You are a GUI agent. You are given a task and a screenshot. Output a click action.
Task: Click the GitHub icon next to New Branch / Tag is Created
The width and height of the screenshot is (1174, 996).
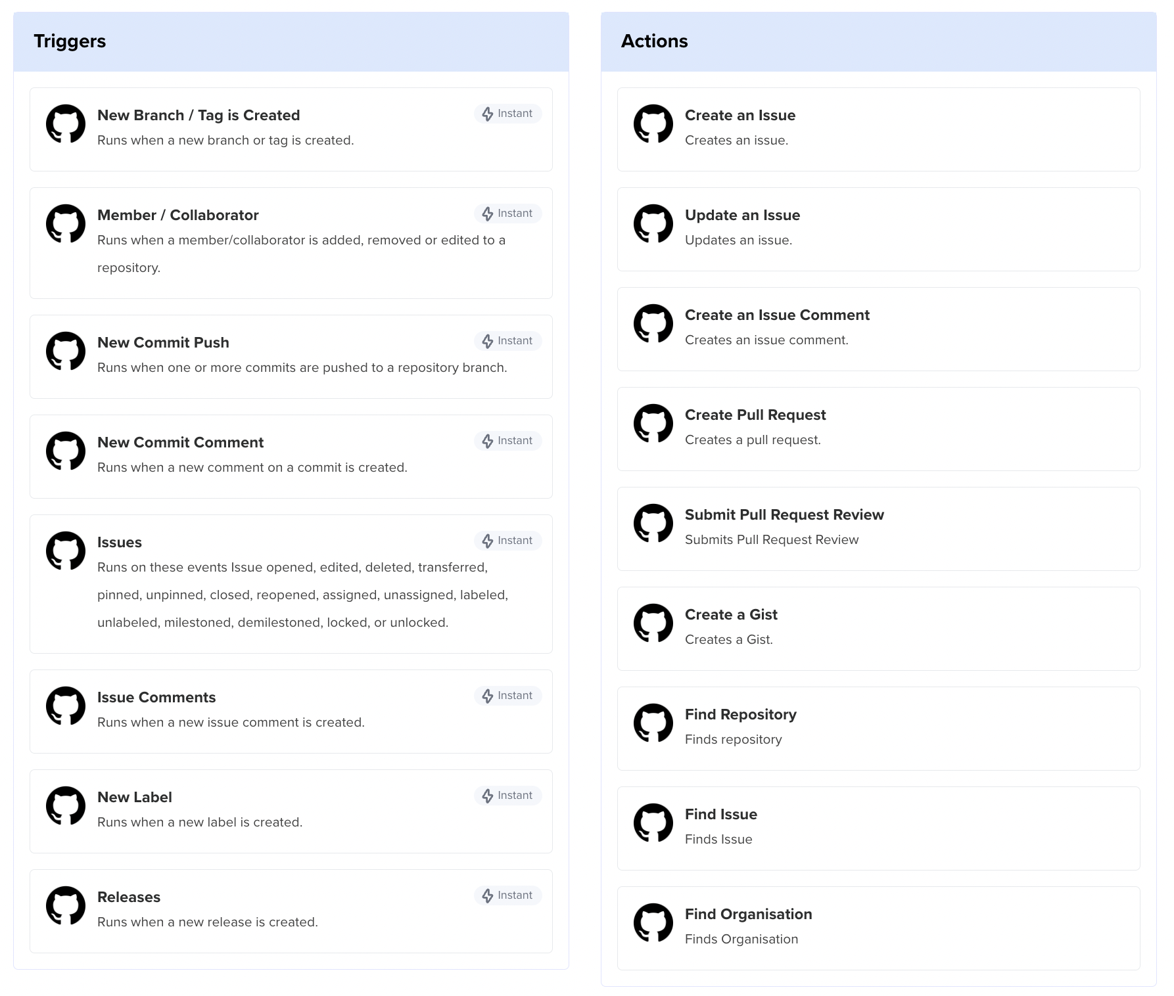pyautogui.click(x=66, y=124)
